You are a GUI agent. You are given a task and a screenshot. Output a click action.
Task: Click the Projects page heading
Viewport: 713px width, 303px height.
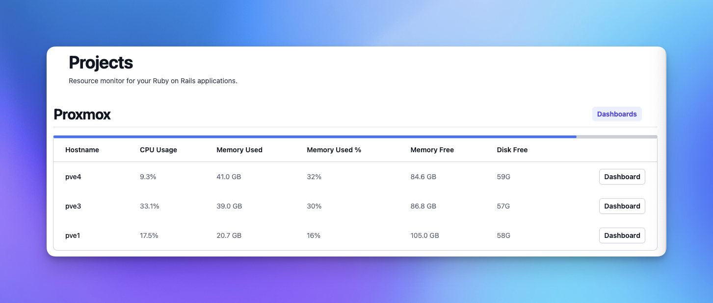(x=101, y=63)
